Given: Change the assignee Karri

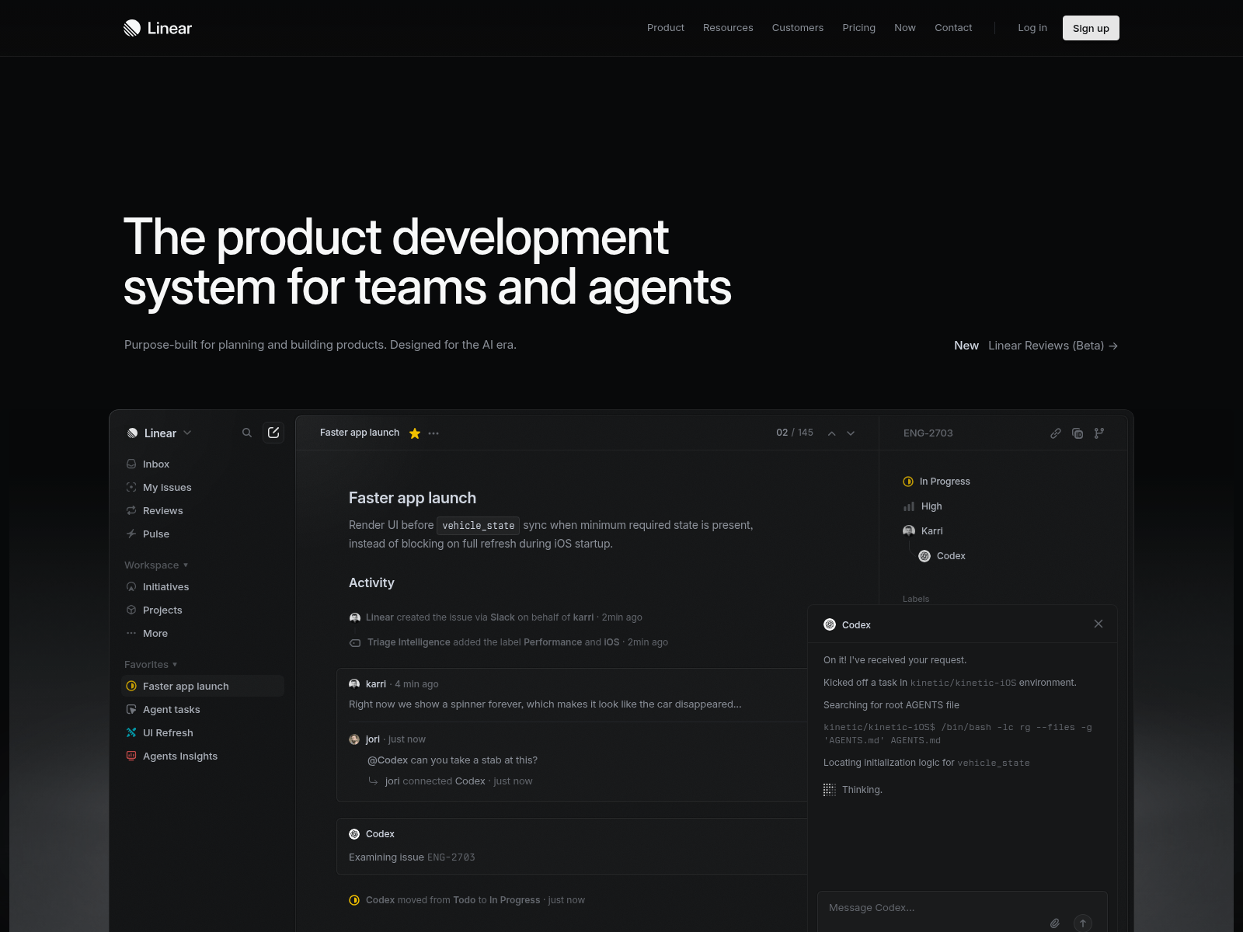Looking at the screenshot, I should 923,531.
